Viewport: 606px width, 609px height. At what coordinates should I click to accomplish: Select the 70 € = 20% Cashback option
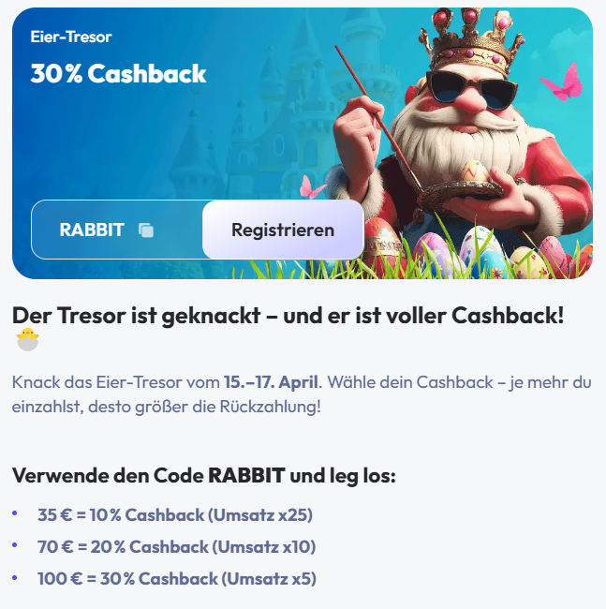click(x=177, y=547)
